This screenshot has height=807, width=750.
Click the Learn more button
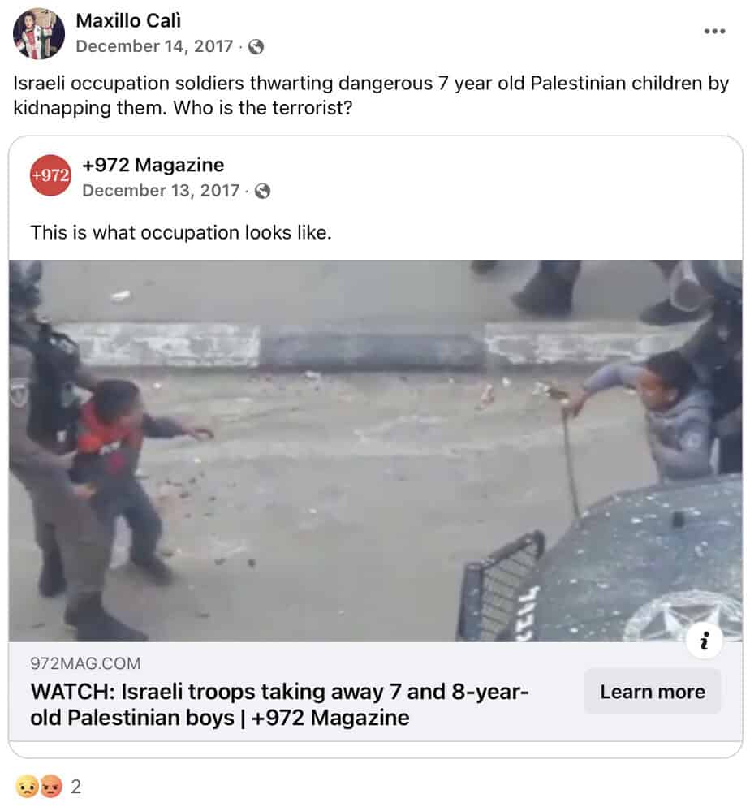(653, 692)
